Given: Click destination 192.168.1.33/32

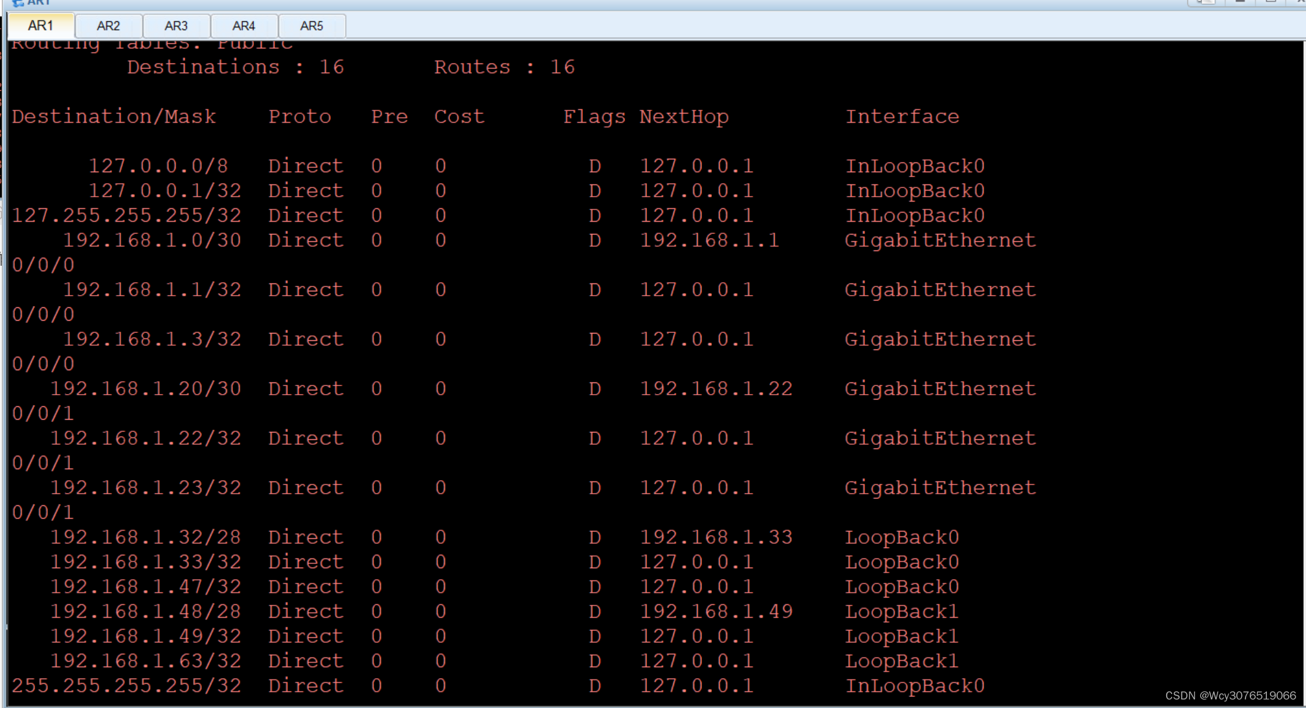Looking at the screenshot, I should pyautogui.click(x=145, y=562).
